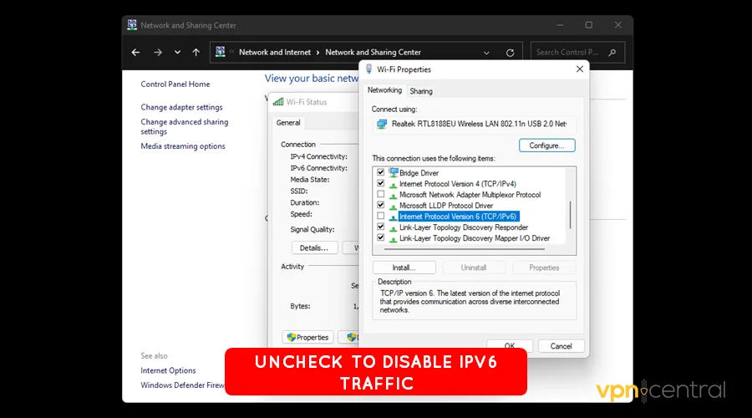752x418 pixels.
Task: Uncheck Microsoft LLDP Protocol Driver checkbox
Action: point(381,205)
